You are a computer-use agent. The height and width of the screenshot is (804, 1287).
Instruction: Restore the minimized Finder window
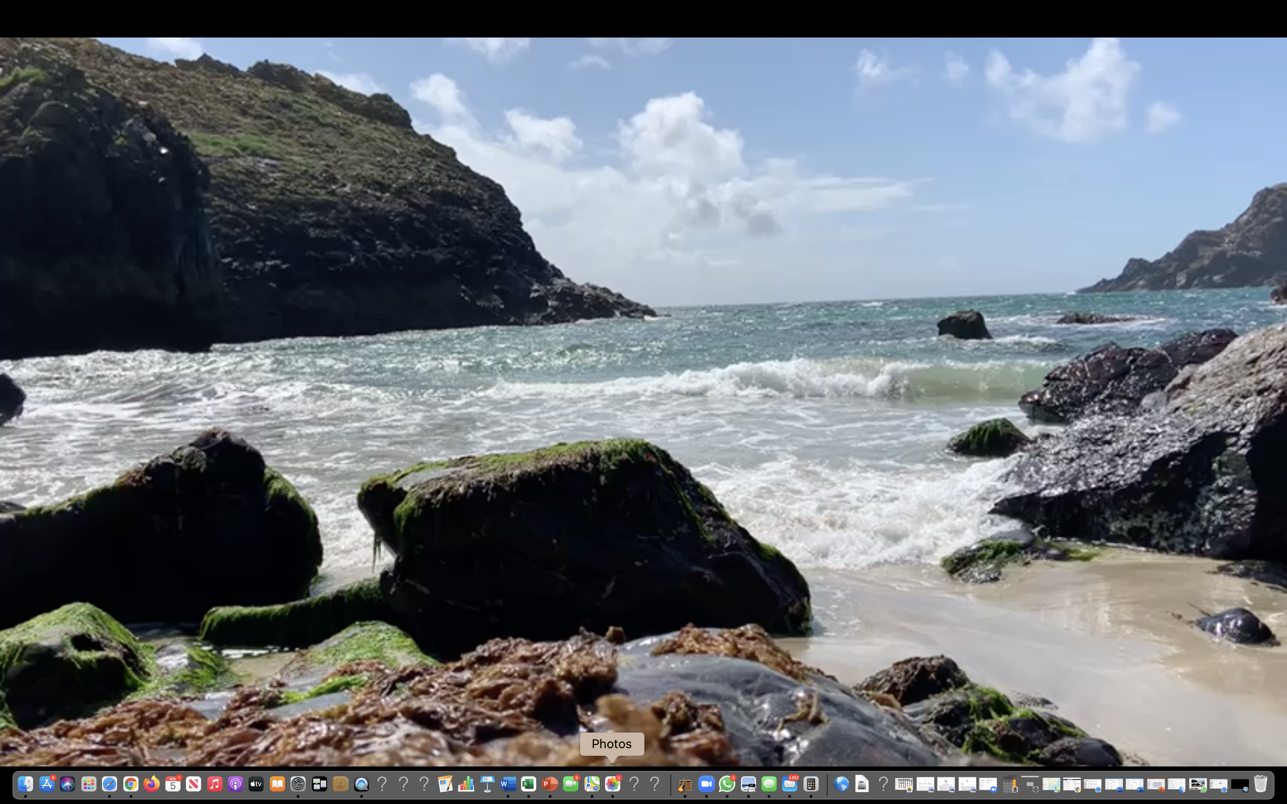[1177, 784]
